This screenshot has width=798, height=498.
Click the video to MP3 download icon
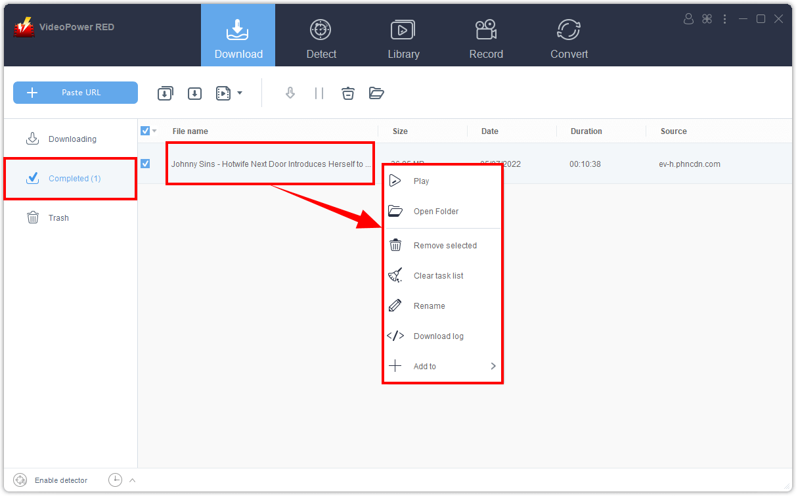223,93
